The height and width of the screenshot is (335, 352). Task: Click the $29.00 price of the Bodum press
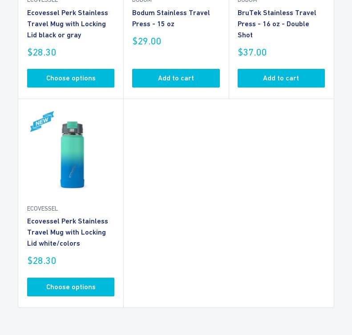tap(147, 41)
